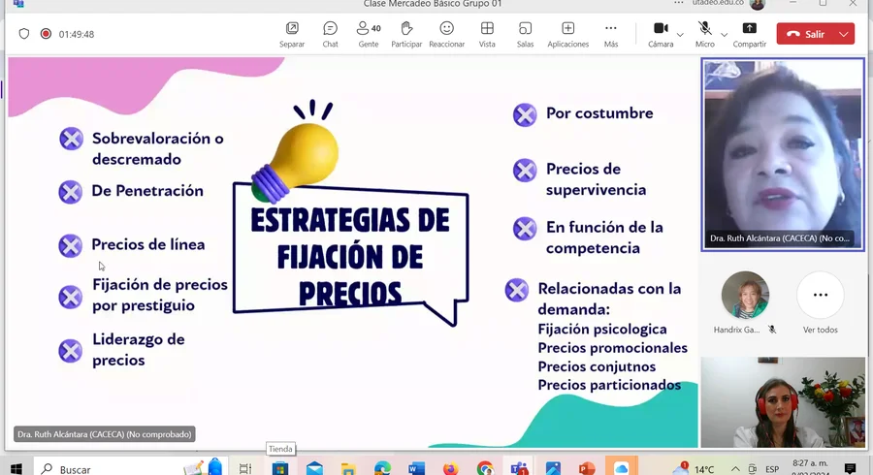Click the ESP language indicator
This screenshot has height=475, width=873.
coord(772,469)
